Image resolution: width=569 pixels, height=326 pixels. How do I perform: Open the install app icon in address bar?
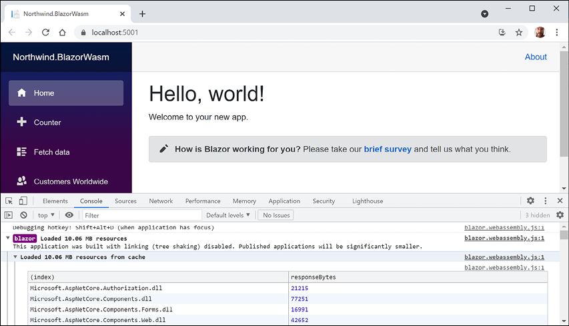coord(502,32)
